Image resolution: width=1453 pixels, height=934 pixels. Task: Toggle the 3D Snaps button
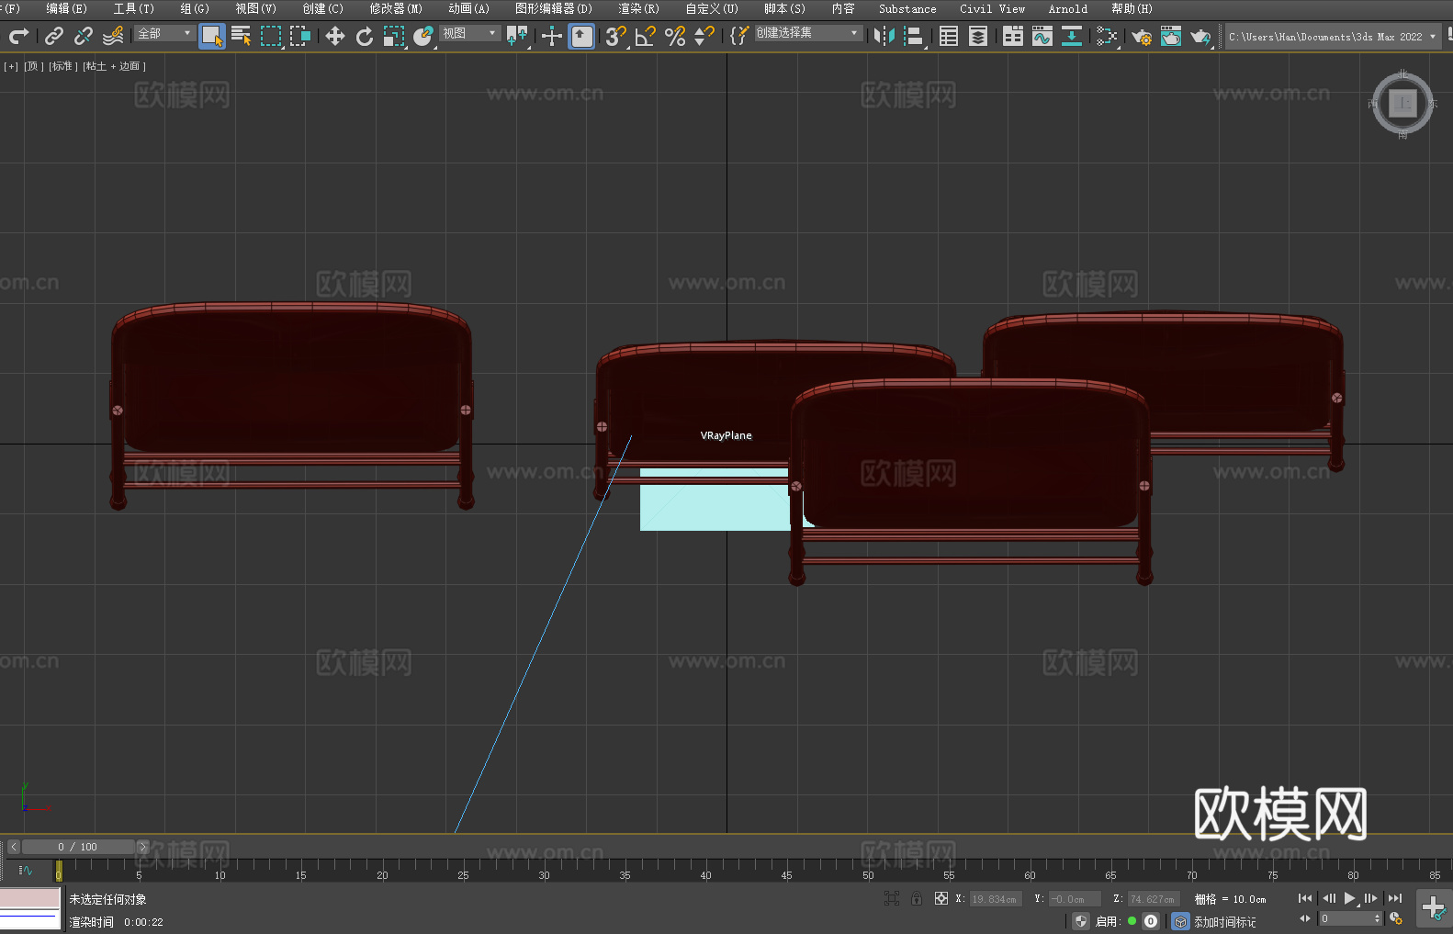pyautogui.click(x=616, y=36)
